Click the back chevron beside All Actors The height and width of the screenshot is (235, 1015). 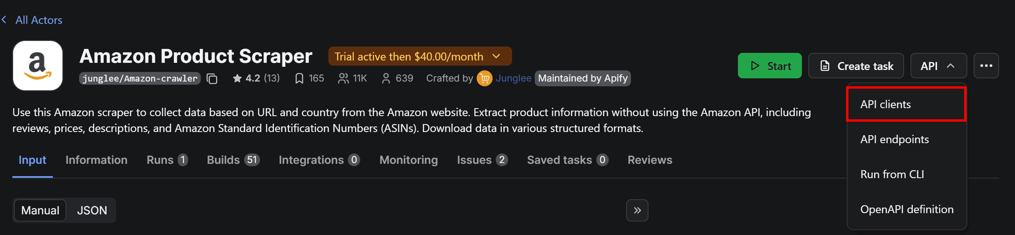[5, 19]
